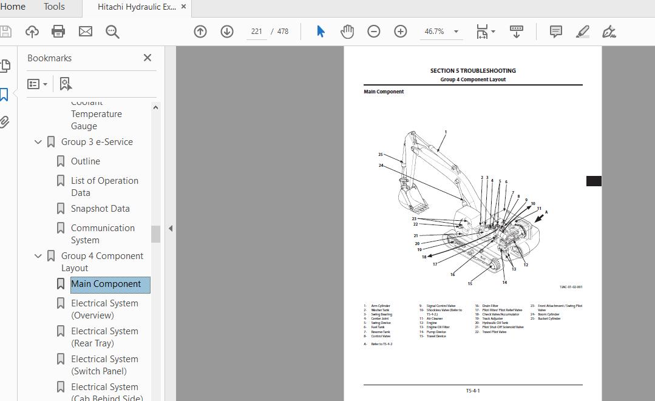Screen dimensions: 655x401
Task: Send file by email envelope icon
Action: (x=86, y=32)
